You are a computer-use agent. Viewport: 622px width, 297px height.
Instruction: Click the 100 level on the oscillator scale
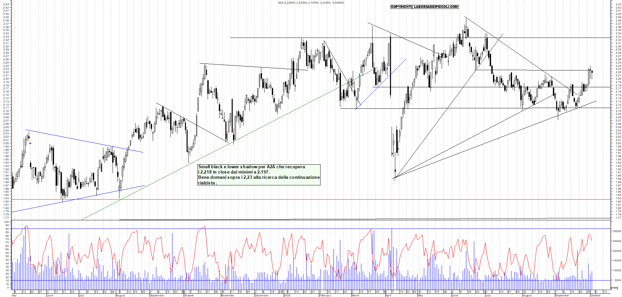[x=6, y=222]
